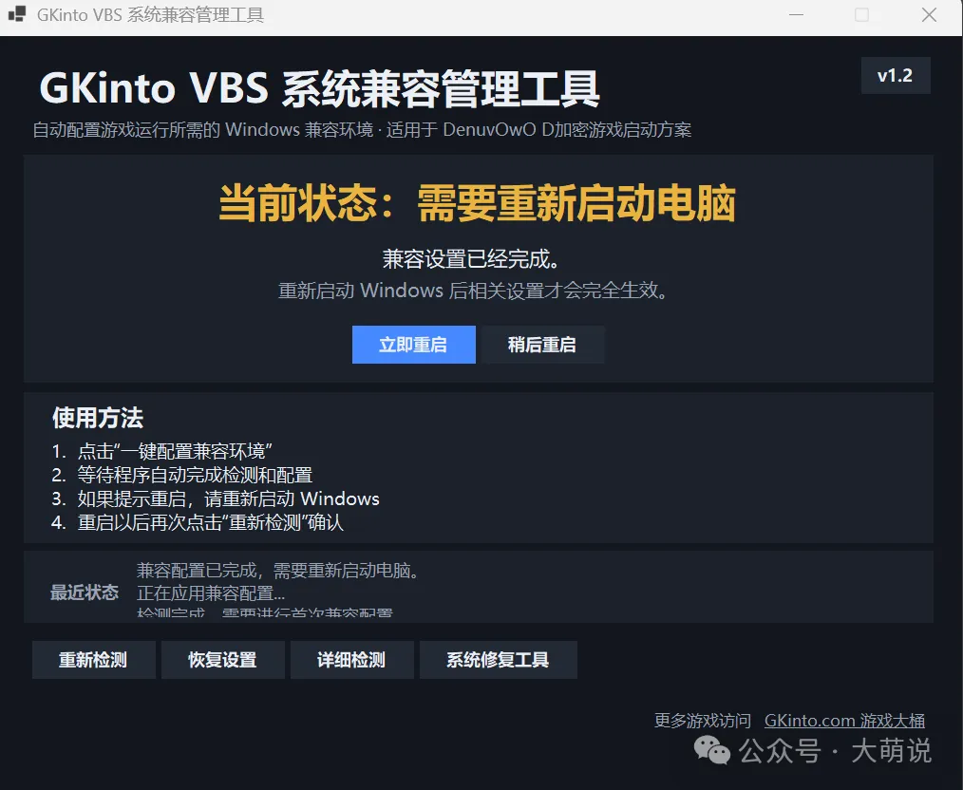Select log line 兼容配置已完成，需要重新启动电脑。
This screenshot has height=790, width=963.
click(279, 571)
